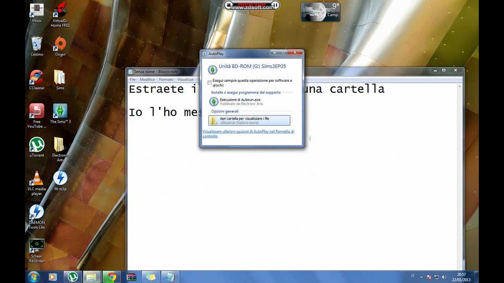Click the Sims disc icon beside the Unità BD-ROM title

(213, 70)
